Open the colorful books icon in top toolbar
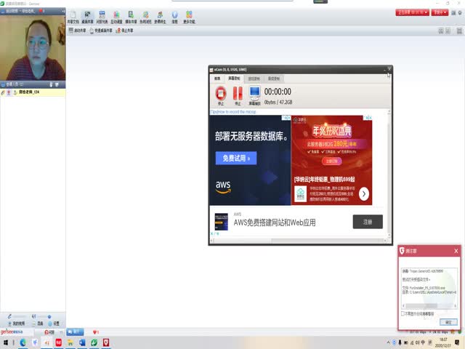 tap(116, 17)
